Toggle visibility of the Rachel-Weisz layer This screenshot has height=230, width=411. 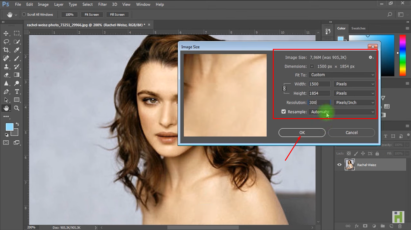click(x=339, y=164)
